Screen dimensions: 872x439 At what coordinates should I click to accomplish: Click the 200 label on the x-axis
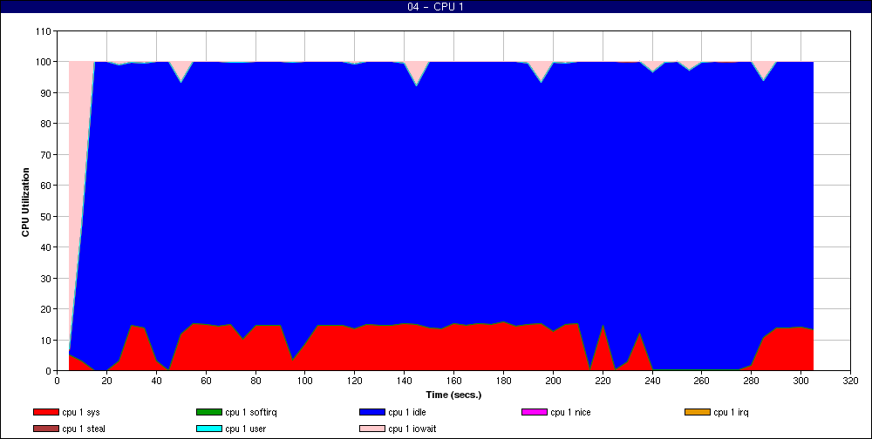pyautogui.click(x=553, y=381)
